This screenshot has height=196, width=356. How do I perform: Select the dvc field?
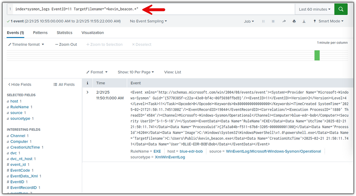tap(13, 153)
